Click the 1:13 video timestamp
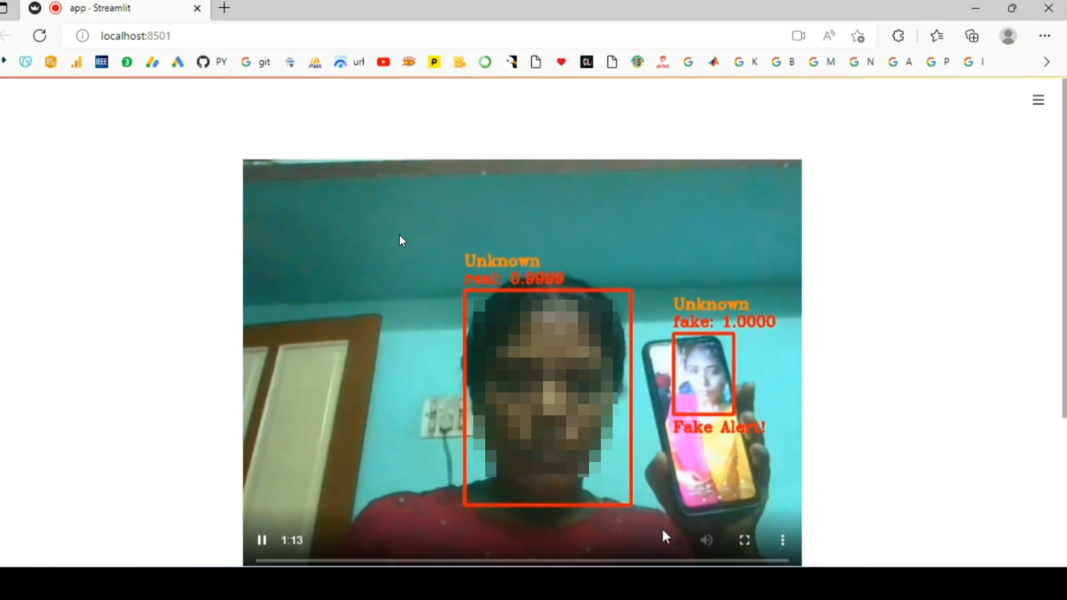Screen dimensions: 1067x600 pos(292,540)
